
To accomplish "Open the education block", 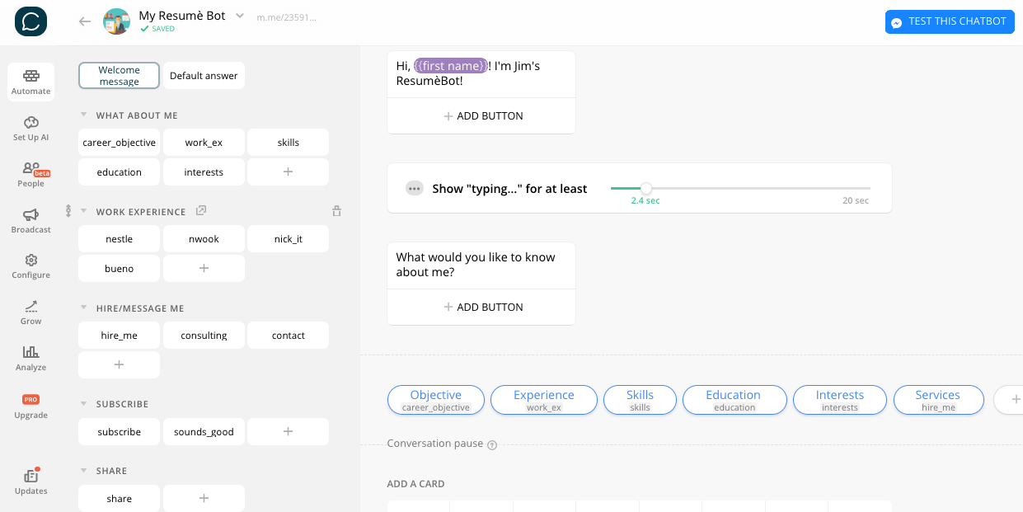I will click(x=120, y=171).
